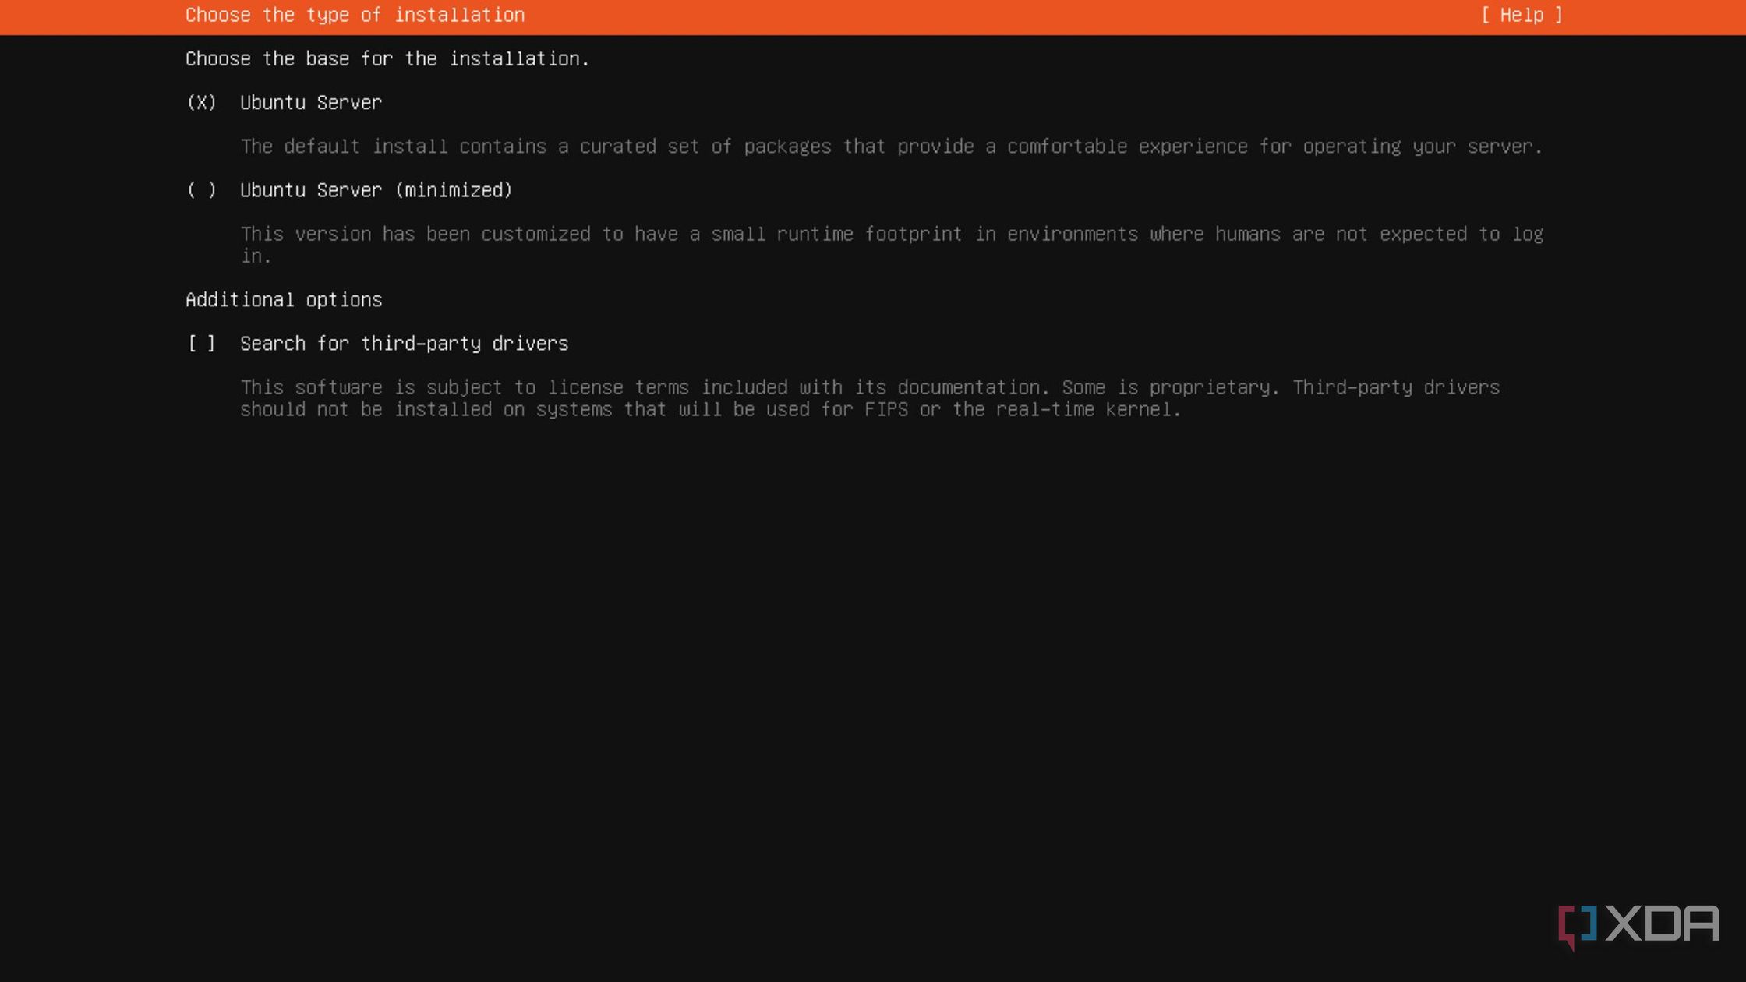Click the XDA logo watermark
Screen dimensions: 1746x982
point(1662,924)
